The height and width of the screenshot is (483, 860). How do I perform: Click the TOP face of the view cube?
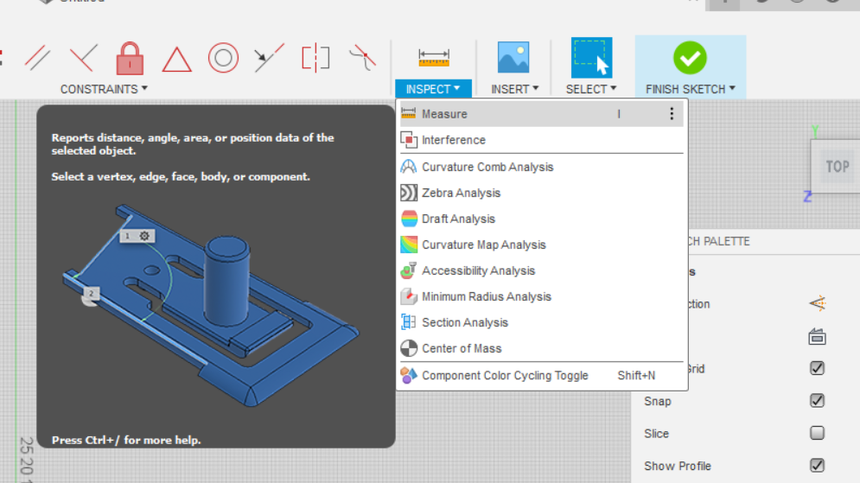(x=837, y=167)
